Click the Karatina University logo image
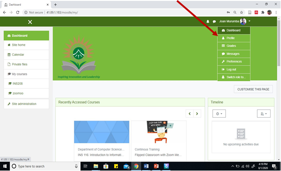281x171 pixels. point(79,57)
